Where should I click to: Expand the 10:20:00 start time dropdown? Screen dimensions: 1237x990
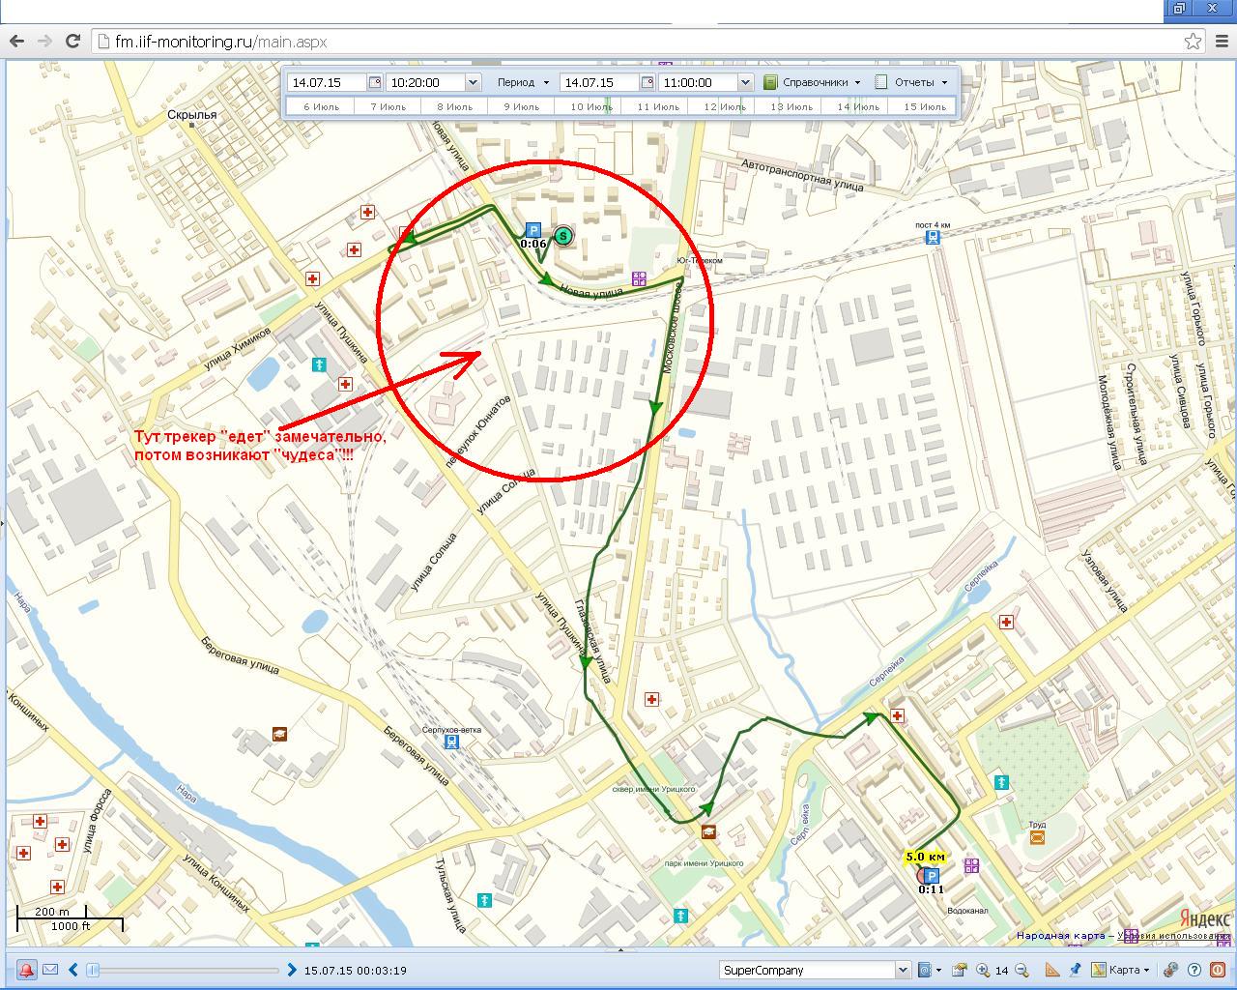(x=472, y=82)
